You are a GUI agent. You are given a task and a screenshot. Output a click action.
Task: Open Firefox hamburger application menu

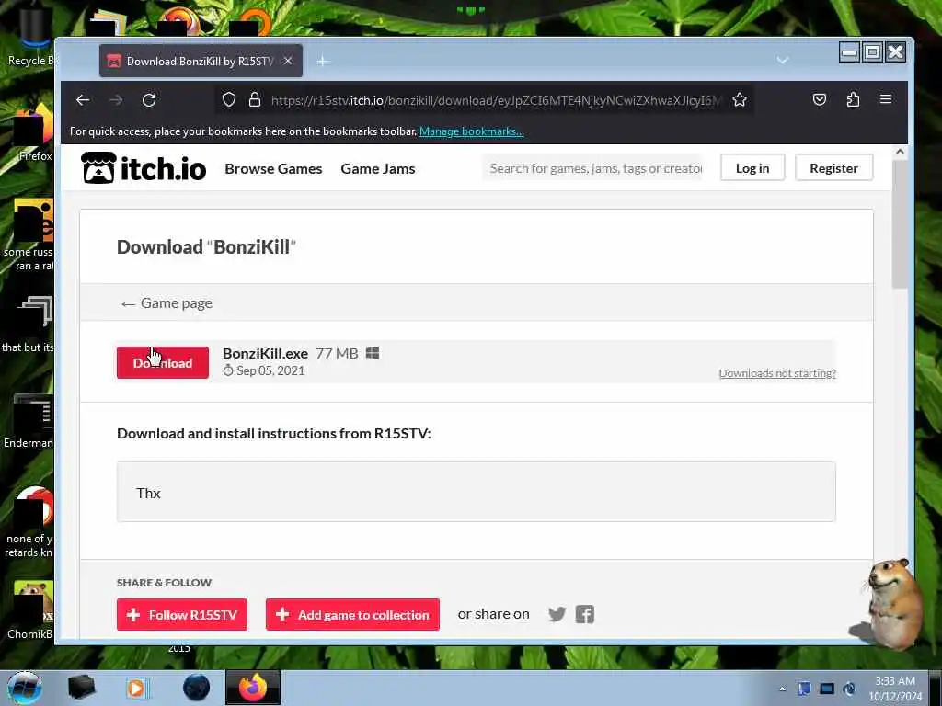886,99
